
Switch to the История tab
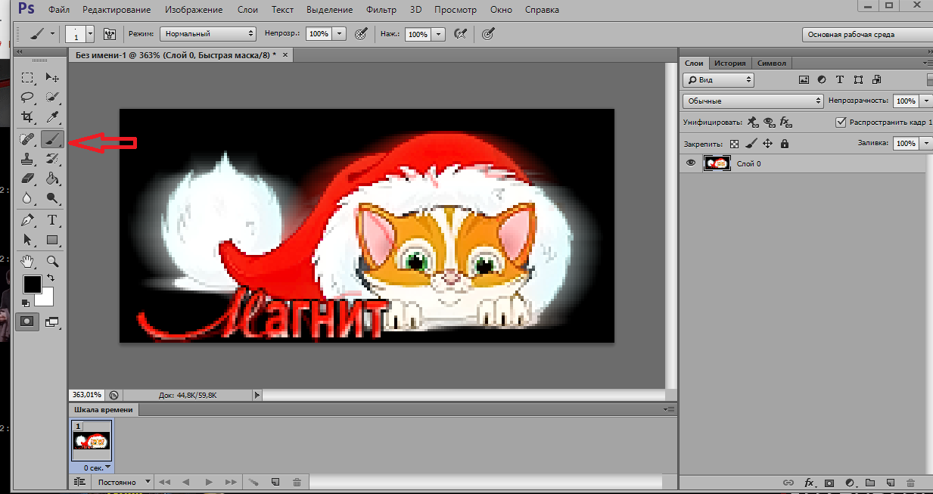click(x=730, y=64)
